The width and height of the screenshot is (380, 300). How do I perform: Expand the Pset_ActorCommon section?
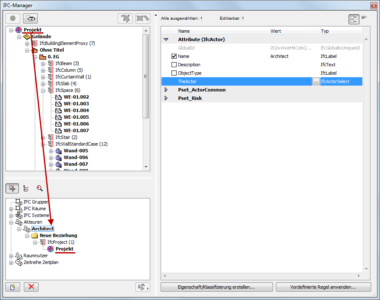(166, 90)
